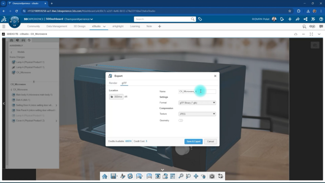Click the share arrow icon in the top bar

[298, 19]
